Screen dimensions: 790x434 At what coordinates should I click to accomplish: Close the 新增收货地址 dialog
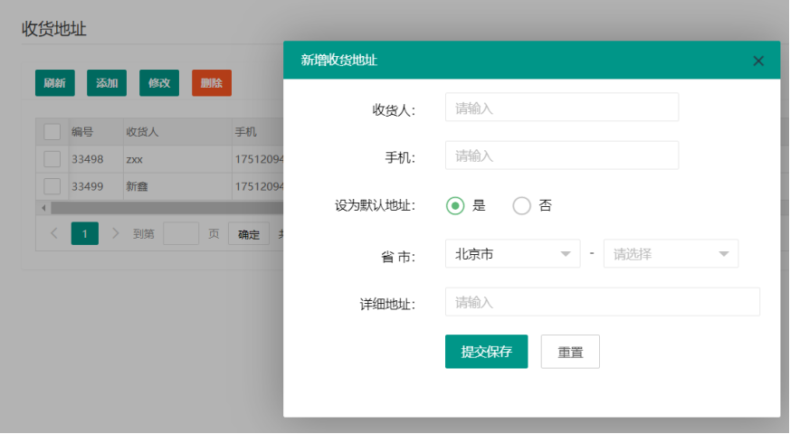point(758,61)
